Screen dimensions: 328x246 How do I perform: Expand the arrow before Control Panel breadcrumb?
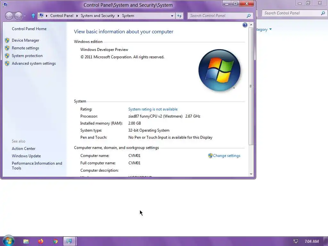(x=46, y=16)
